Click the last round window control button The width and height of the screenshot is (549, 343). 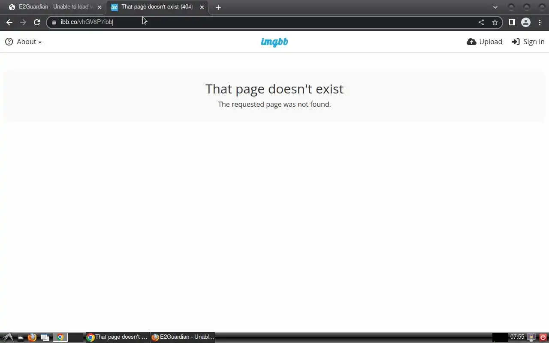(x=541, y=7)
